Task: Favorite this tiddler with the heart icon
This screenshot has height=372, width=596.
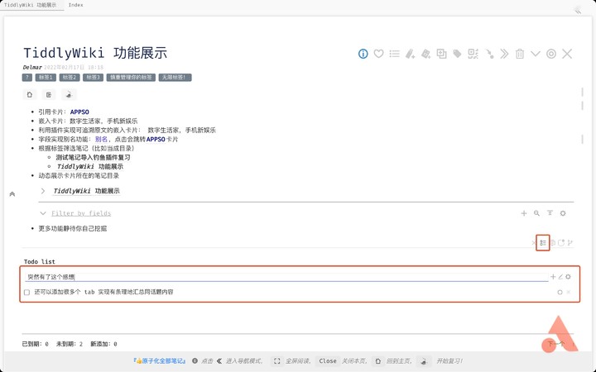Action: [378, 54]
